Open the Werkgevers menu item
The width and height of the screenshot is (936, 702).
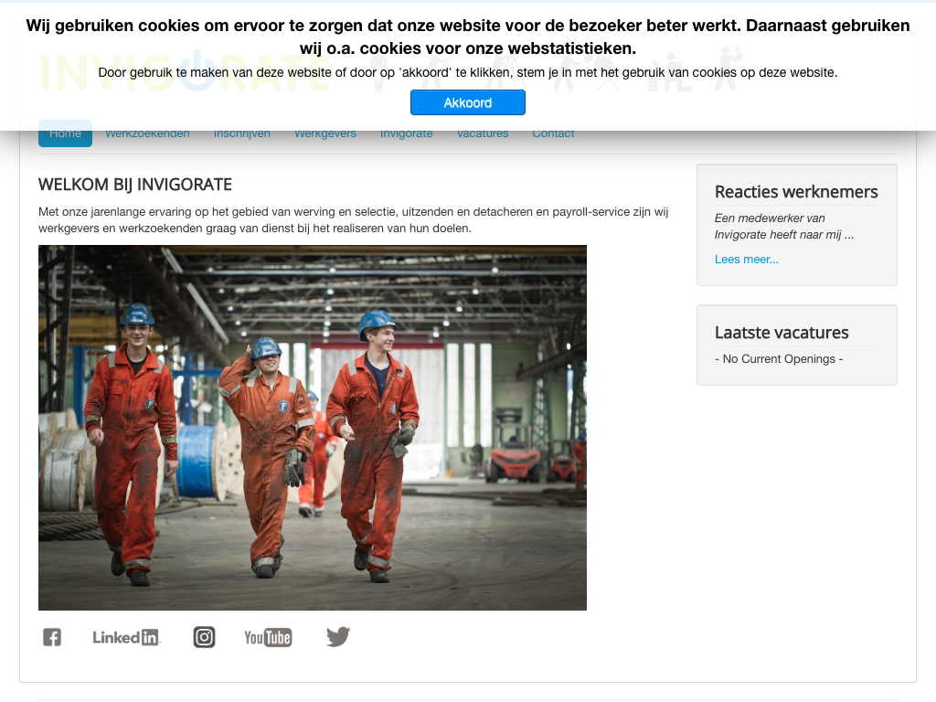point(325,134)
